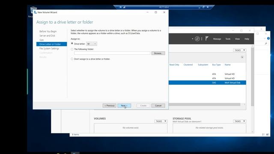Open the notifications flag in Server Manager
Viewport: 274px width, 154px height.
207,38
